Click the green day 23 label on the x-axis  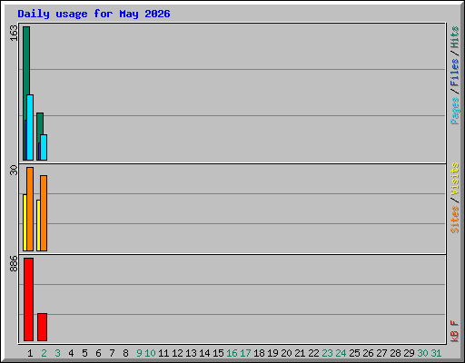(x=327, y=353)
